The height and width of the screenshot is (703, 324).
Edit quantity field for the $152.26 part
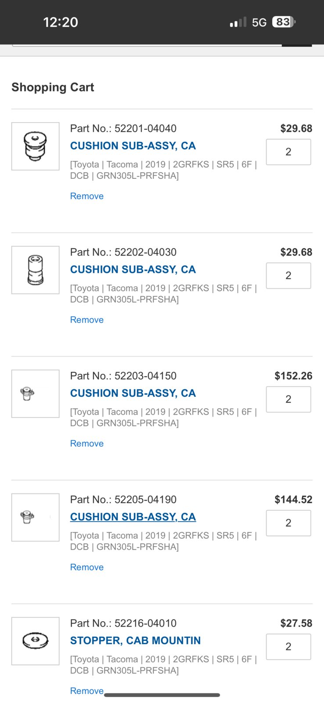click(x=288, y=399)
